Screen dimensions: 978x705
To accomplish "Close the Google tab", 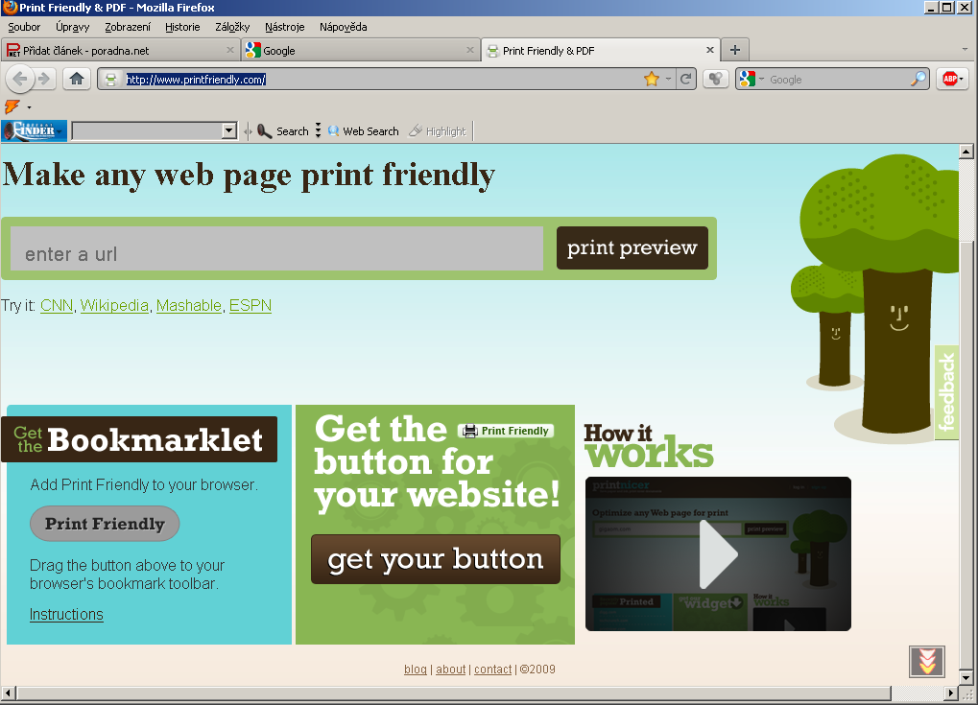I will pyautogui.click(x=470, y=50).
